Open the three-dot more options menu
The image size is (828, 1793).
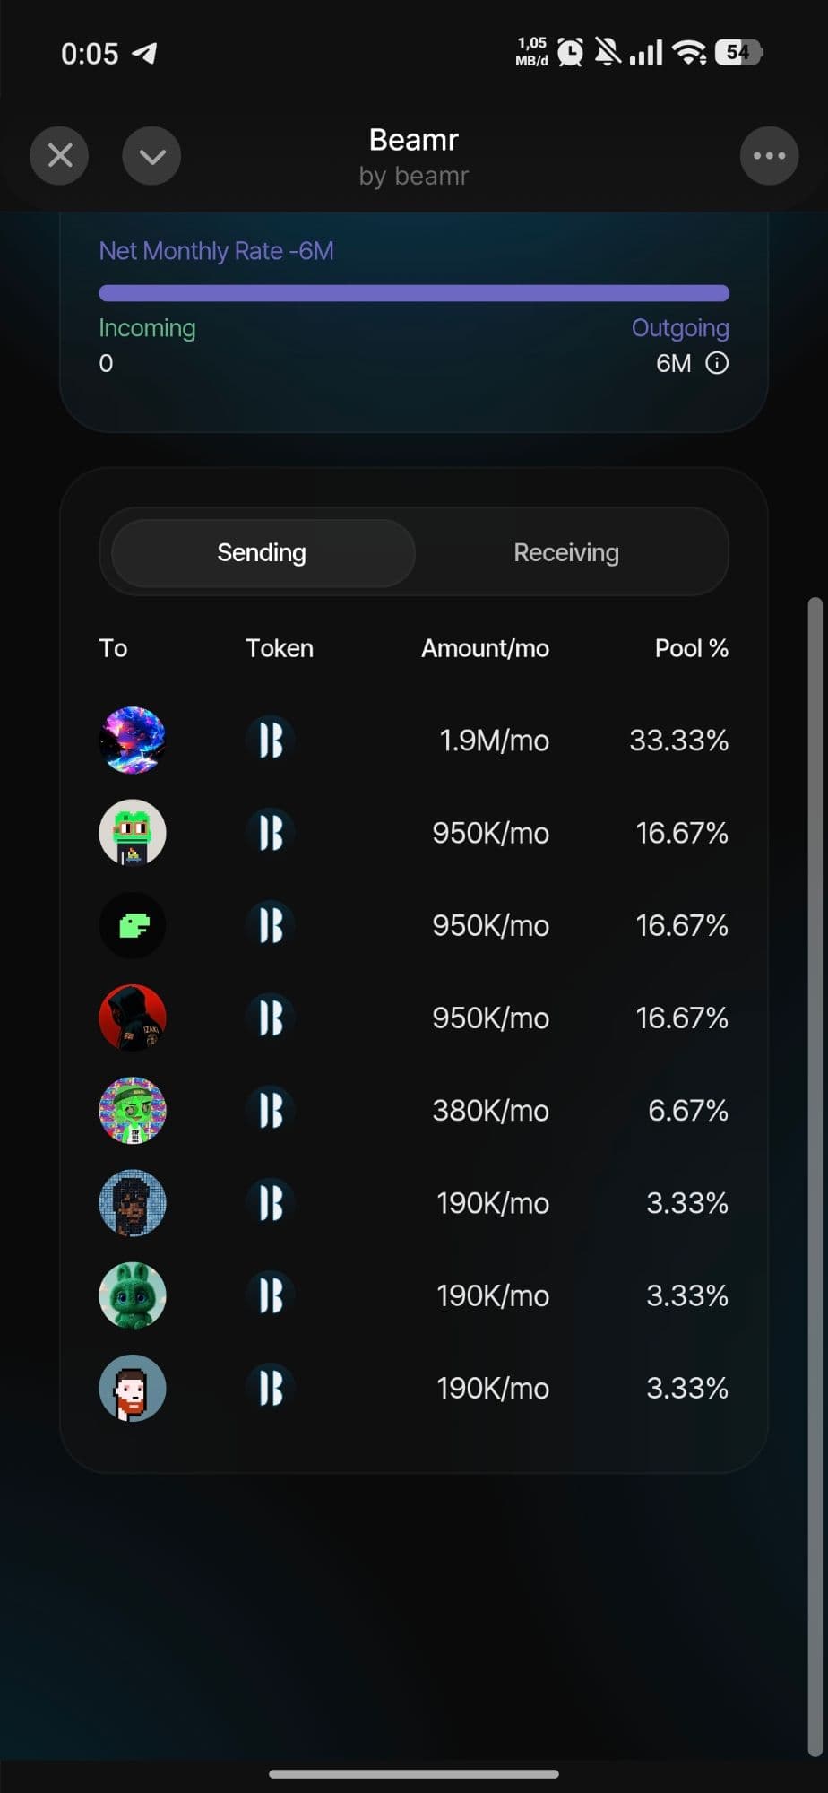click(x=769, y=156)
